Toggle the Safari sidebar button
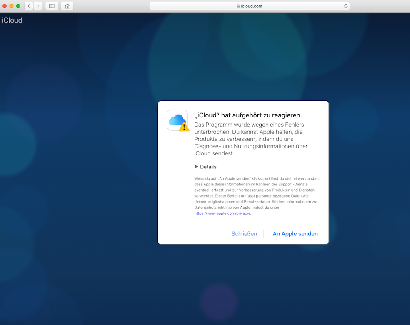Screen dimensions: 410x325 [x=52, y=6]
